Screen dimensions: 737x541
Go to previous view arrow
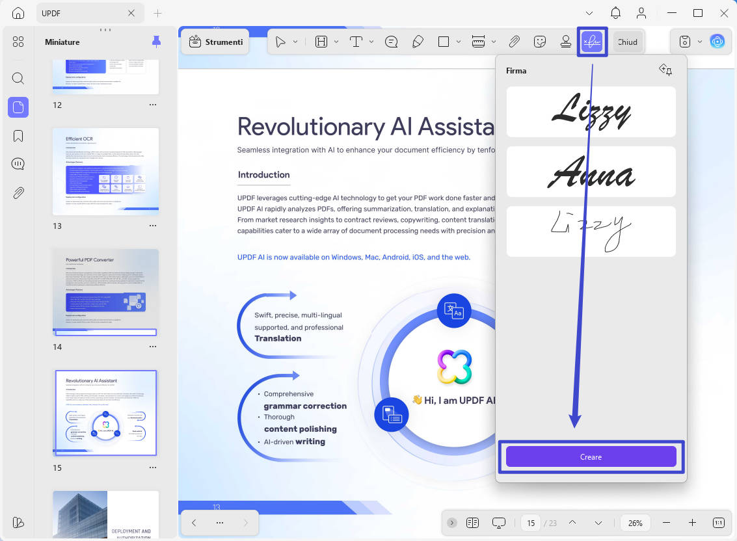(x=194, y=523)
